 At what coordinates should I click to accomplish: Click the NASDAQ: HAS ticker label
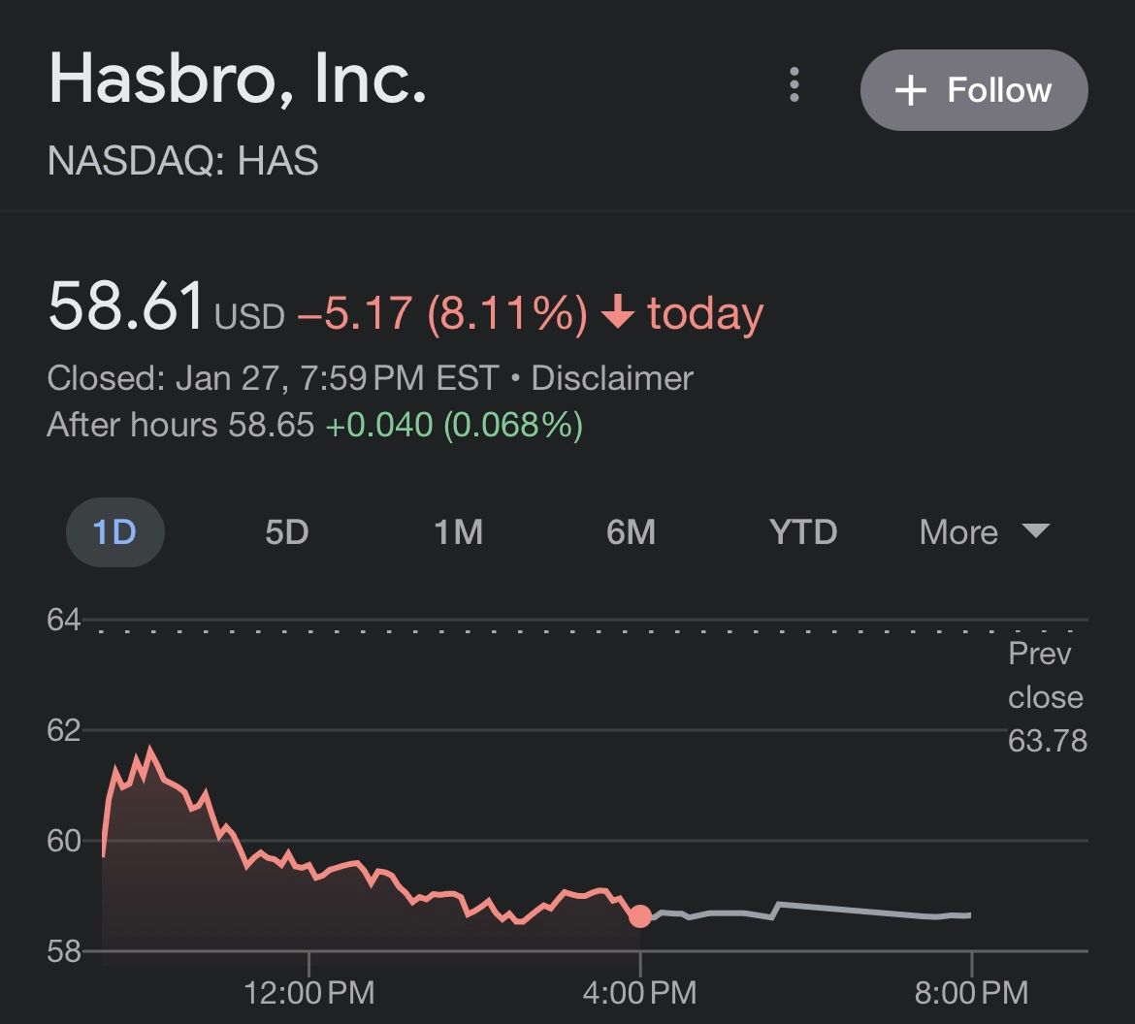coord(183,161)
